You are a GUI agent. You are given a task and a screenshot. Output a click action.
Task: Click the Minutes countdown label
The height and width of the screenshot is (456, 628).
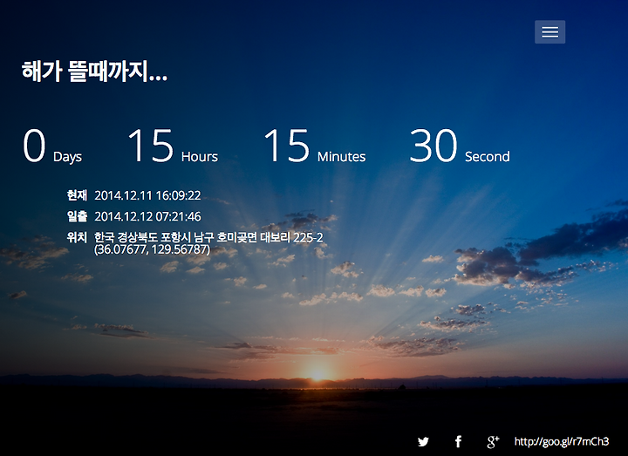pyautogui.click(x=342, y=157)
